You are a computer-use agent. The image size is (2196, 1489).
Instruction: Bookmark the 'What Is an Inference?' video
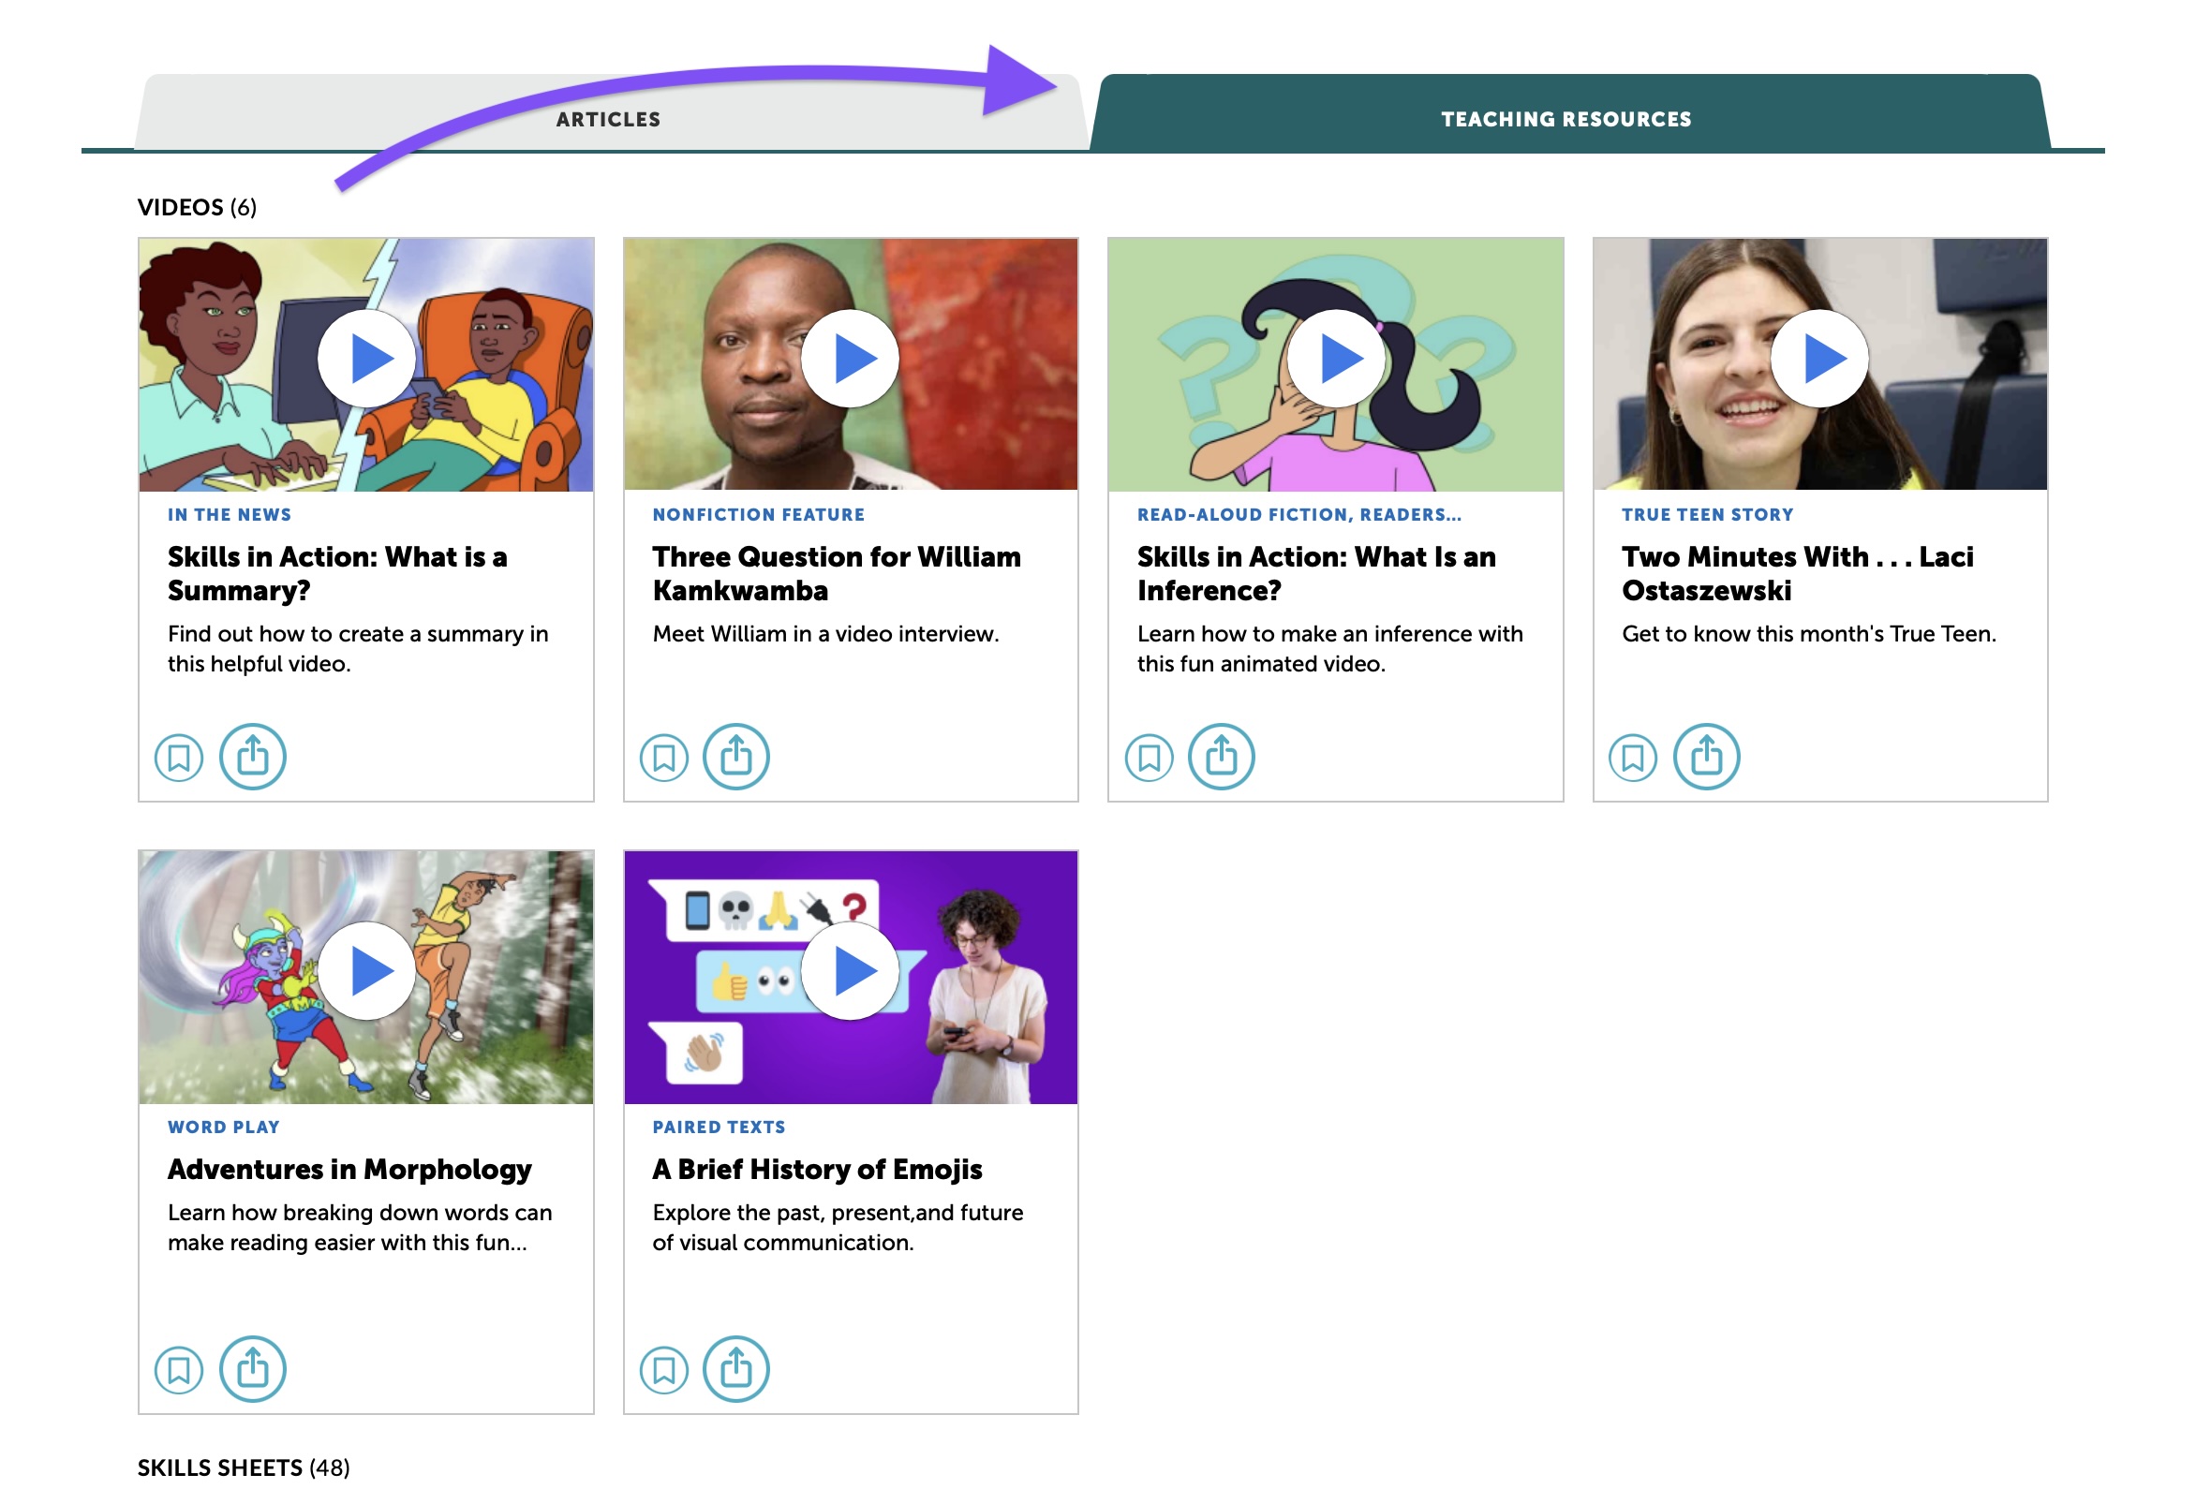pos(1149,757)
